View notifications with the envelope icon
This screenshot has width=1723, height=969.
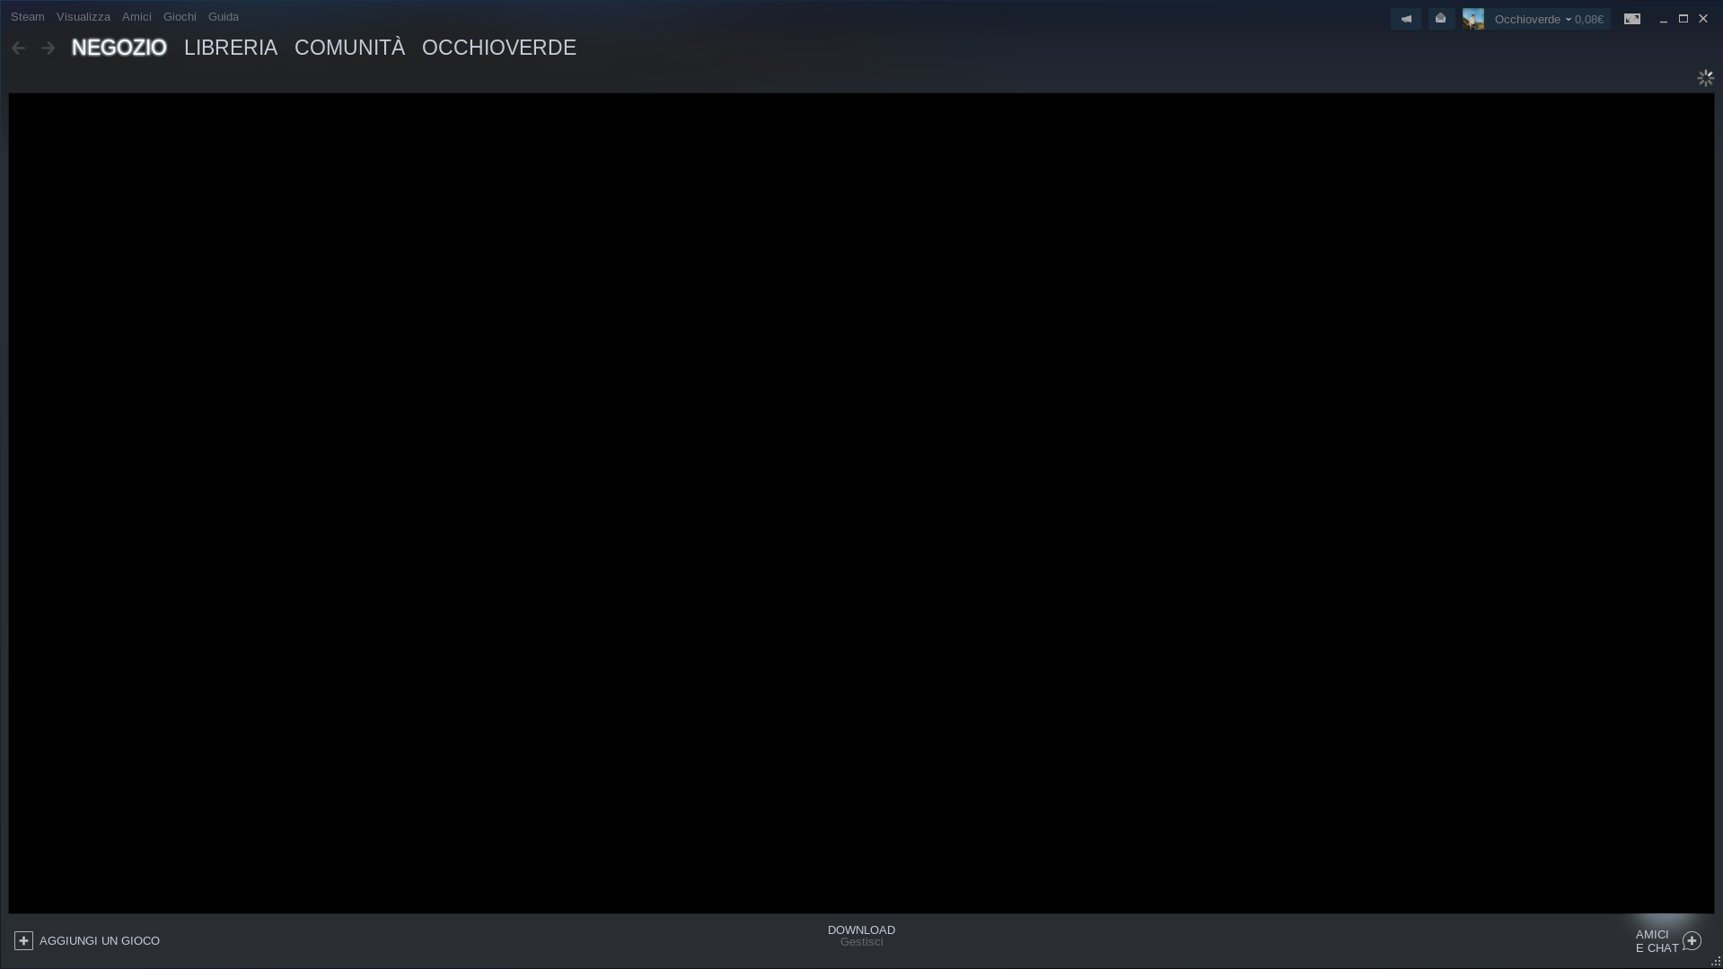pos(1440,18)
